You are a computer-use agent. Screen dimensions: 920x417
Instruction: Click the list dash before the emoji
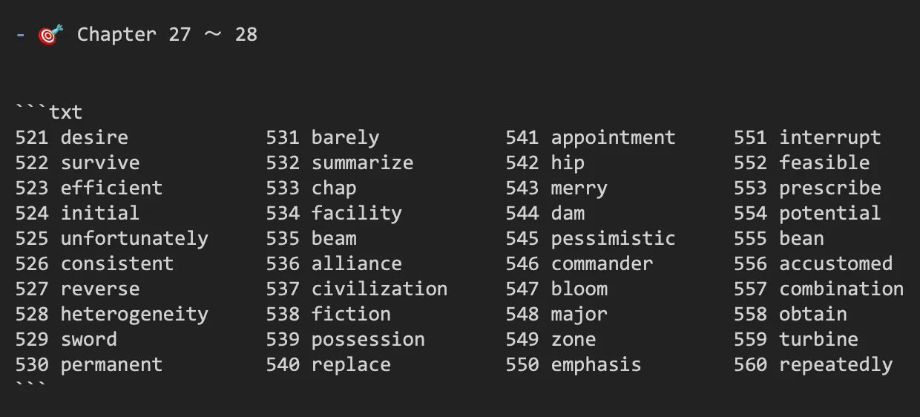click(x=20, y=34)
